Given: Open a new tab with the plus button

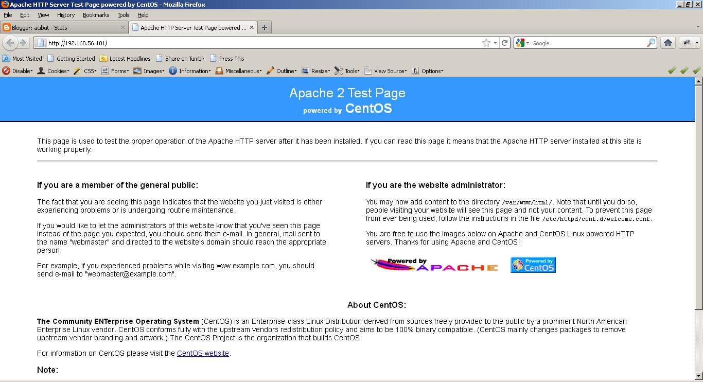Looking at the screenshot, I should click(x=265, y=27).
